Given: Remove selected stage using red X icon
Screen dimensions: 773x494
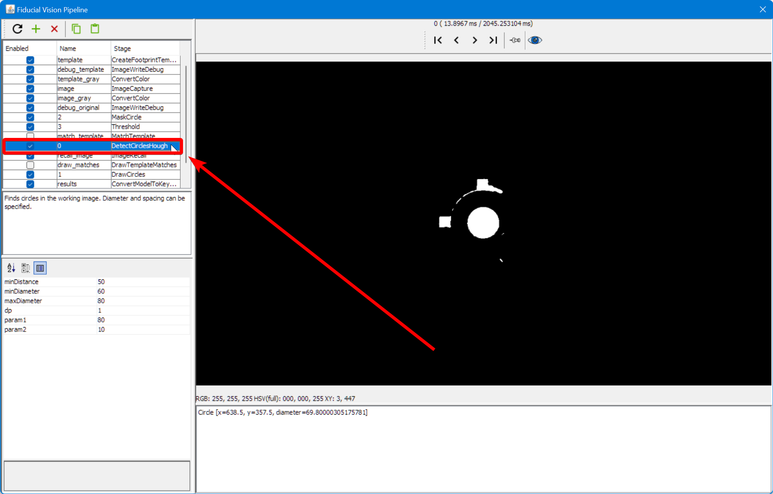Looking at the screenshot, I should [x=54, y=29].
